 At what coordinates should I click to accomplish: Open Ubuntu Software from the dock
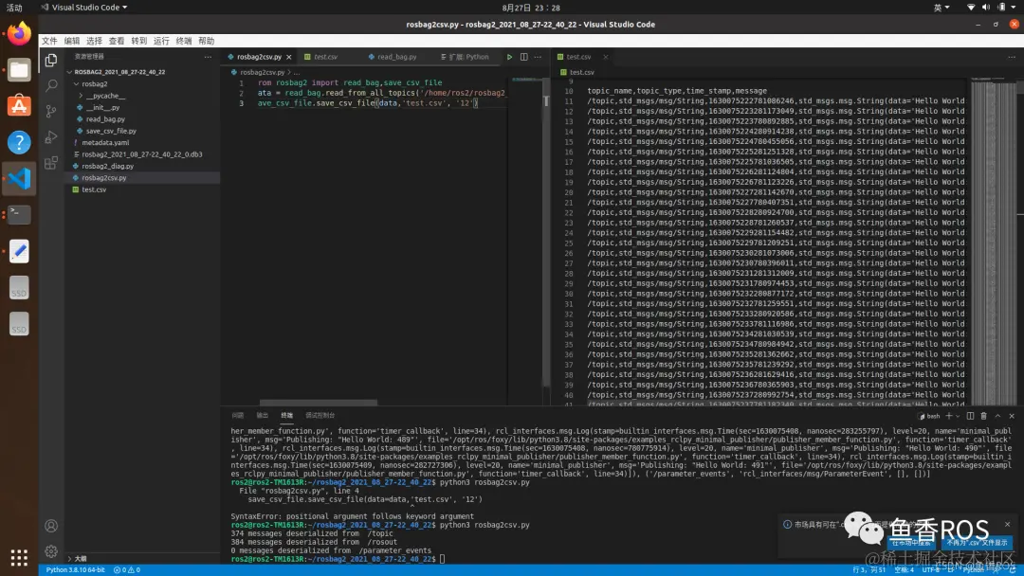coord(19,106)
